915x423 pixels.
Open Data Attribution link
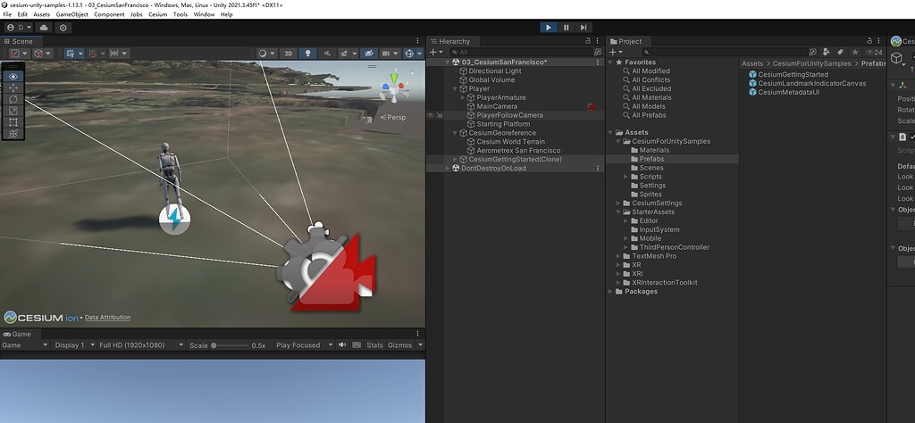coord(107,318)
